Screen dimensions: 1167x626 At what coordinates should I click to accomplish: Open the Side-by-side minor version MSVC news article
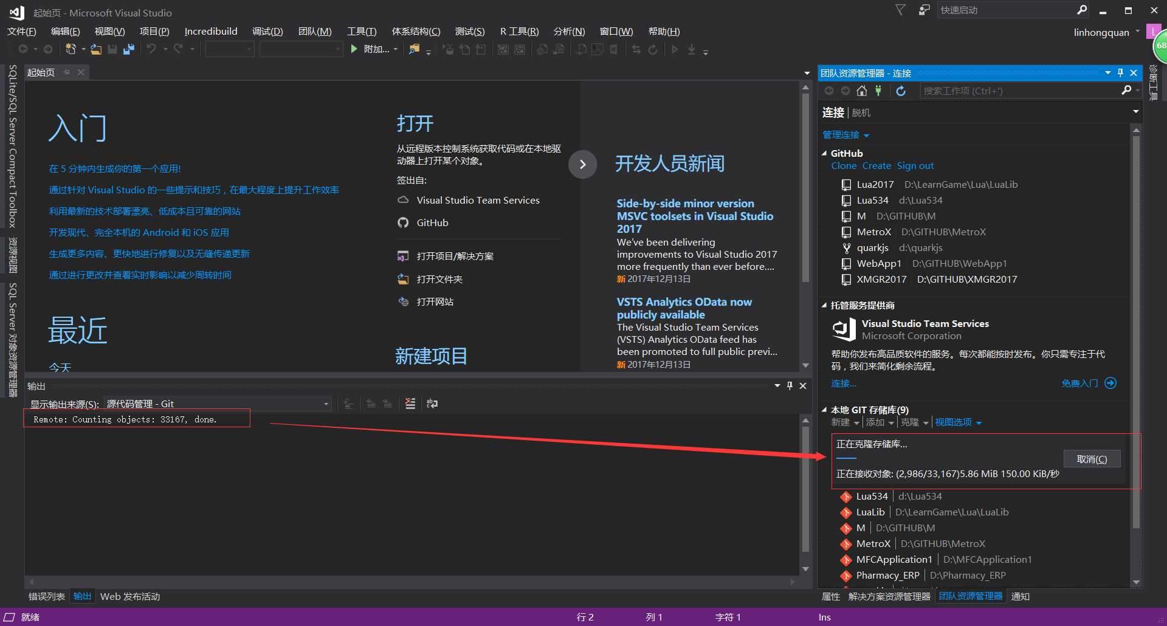pos(695,216)
